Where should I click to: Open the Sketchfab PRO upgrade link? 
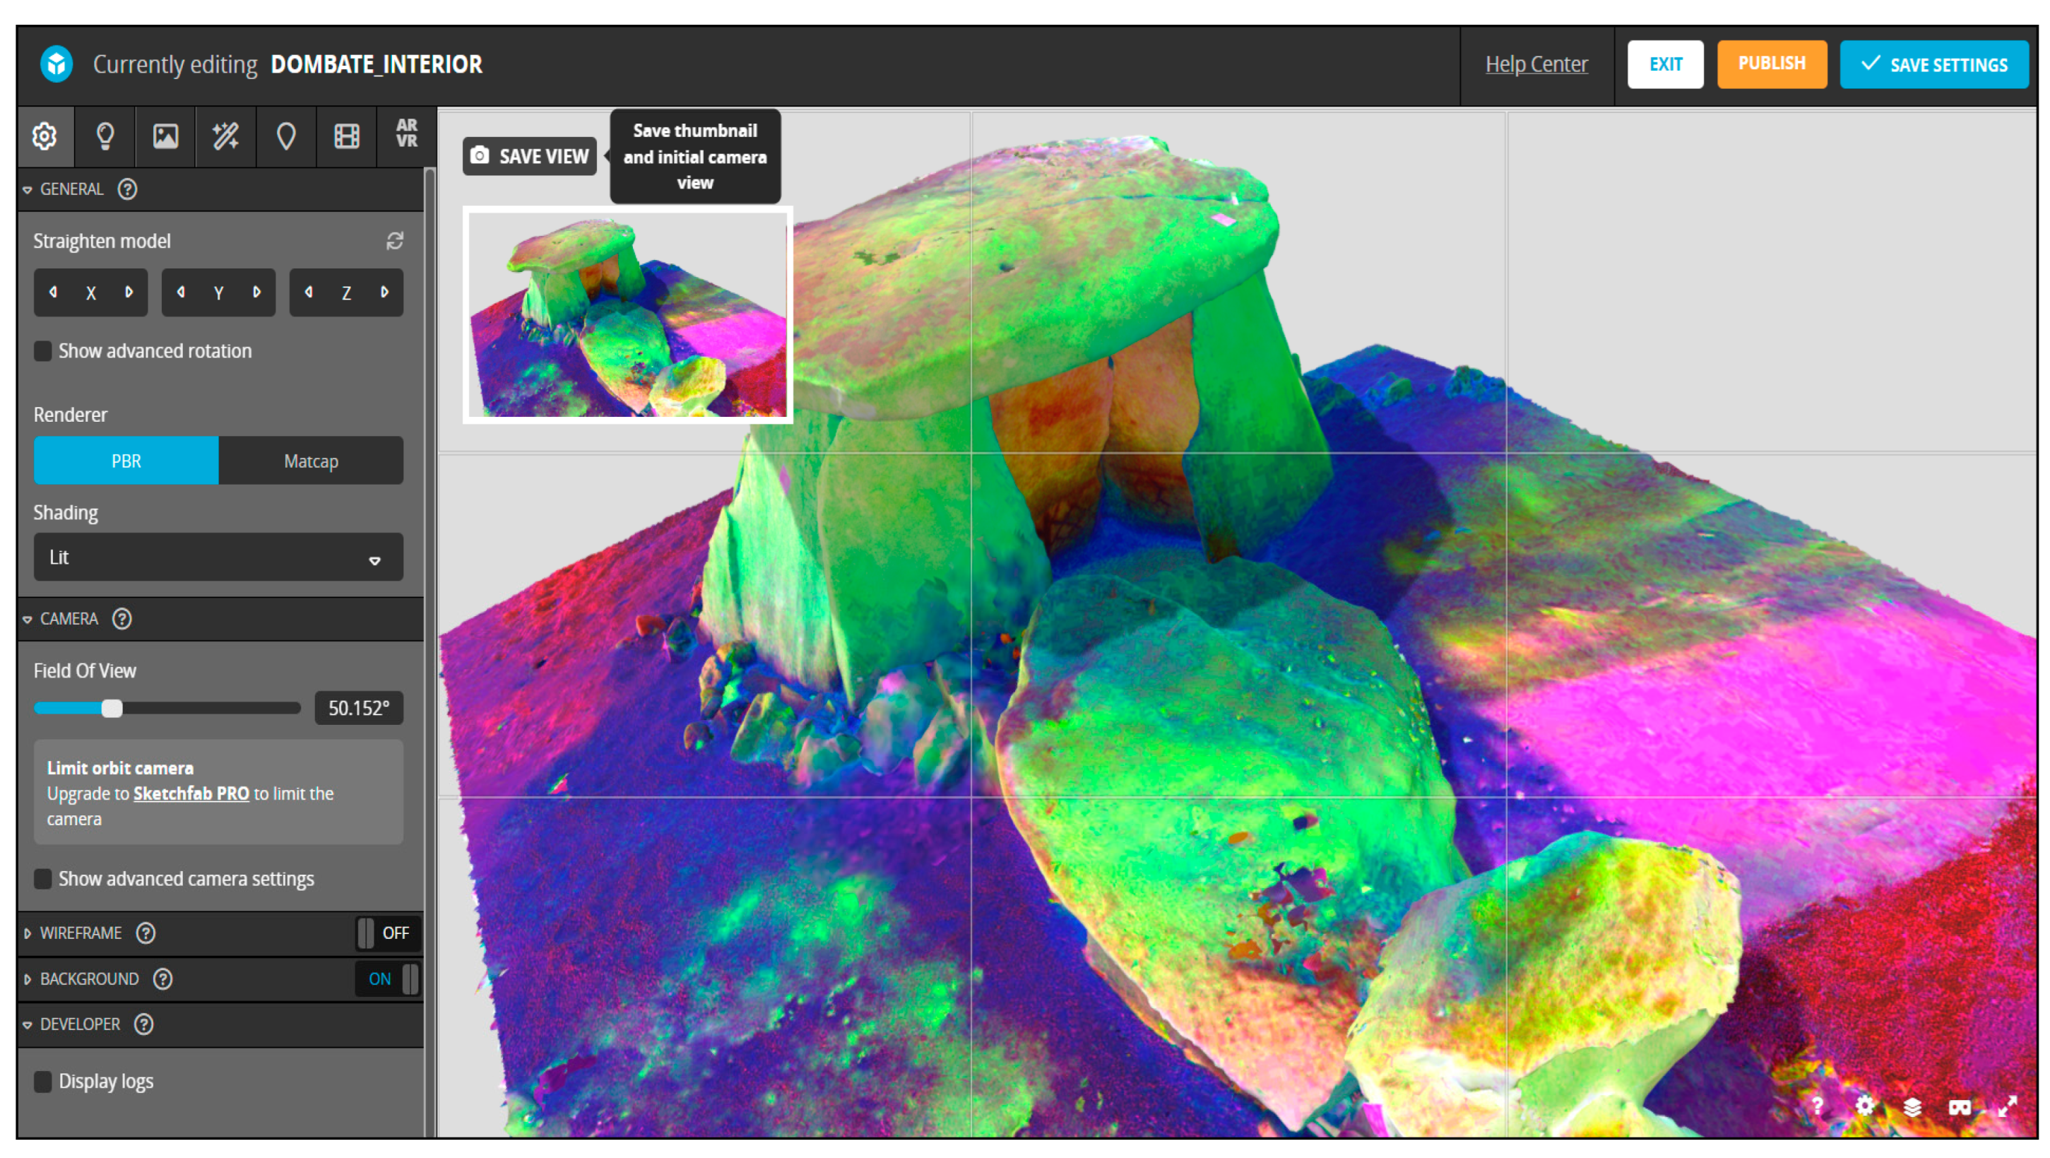(191, 793)
